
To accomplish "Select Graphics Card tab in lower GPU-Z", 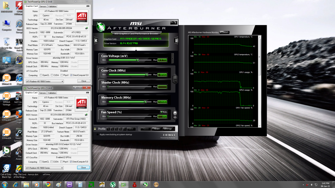I will tap(31, 93).
